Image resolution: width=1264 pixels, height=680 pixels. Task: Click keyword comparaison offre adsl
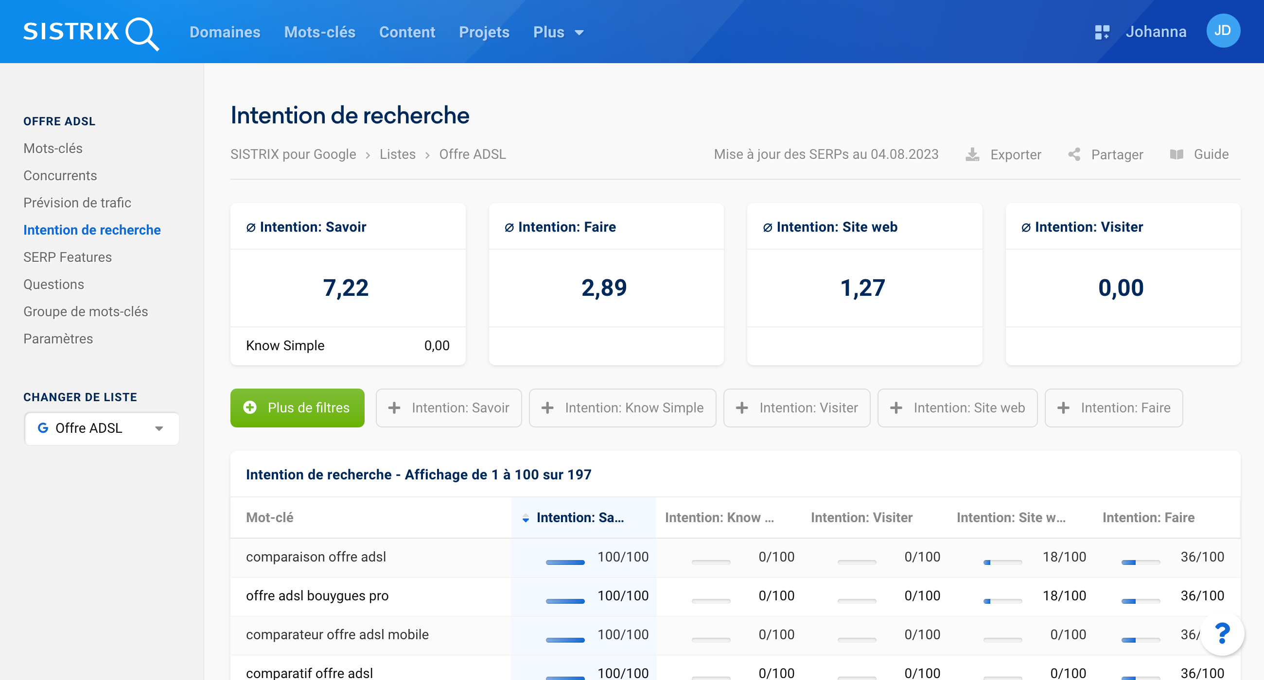(x=316, y=557)
